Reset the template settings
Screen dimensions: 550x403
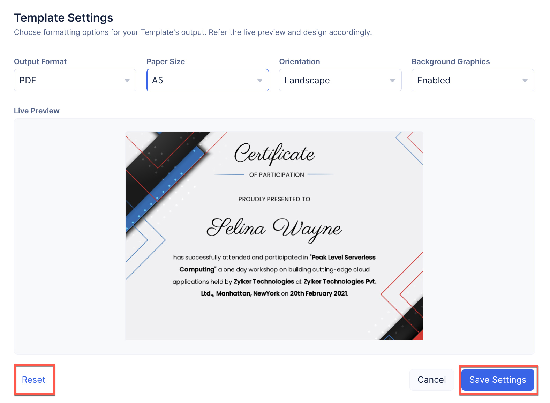click(34, 380)
